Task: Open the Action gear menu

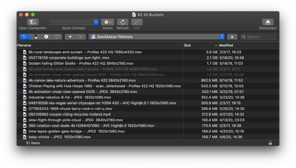Action: (108, 22)
